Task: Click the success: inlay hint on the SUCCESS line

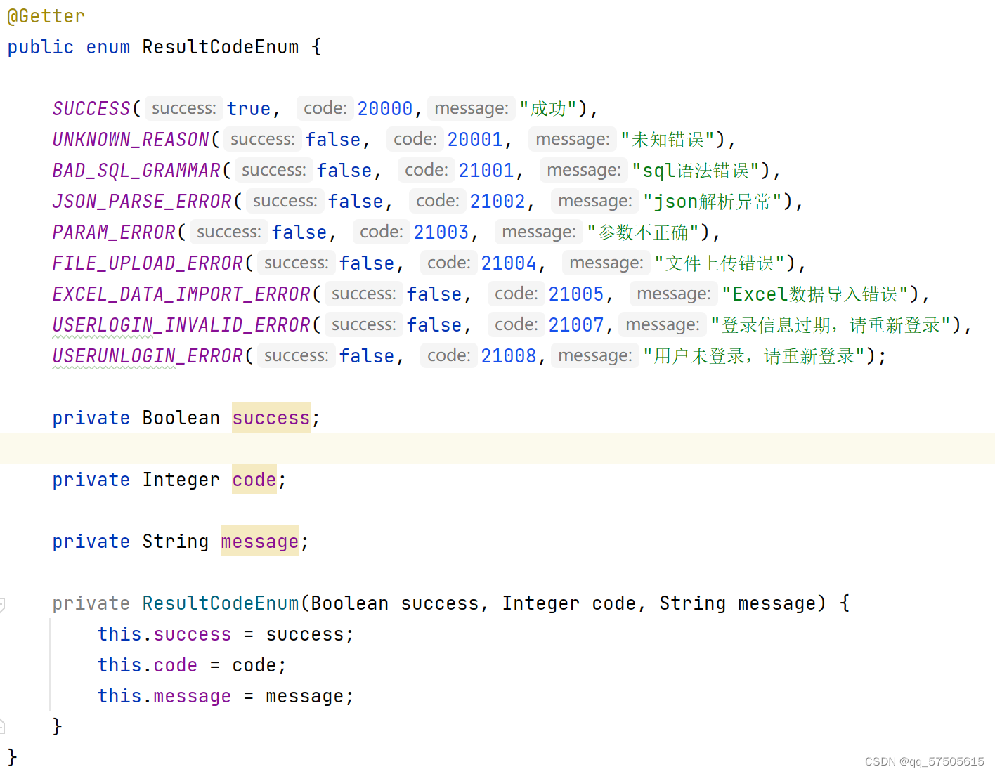Action: (183, 107)
